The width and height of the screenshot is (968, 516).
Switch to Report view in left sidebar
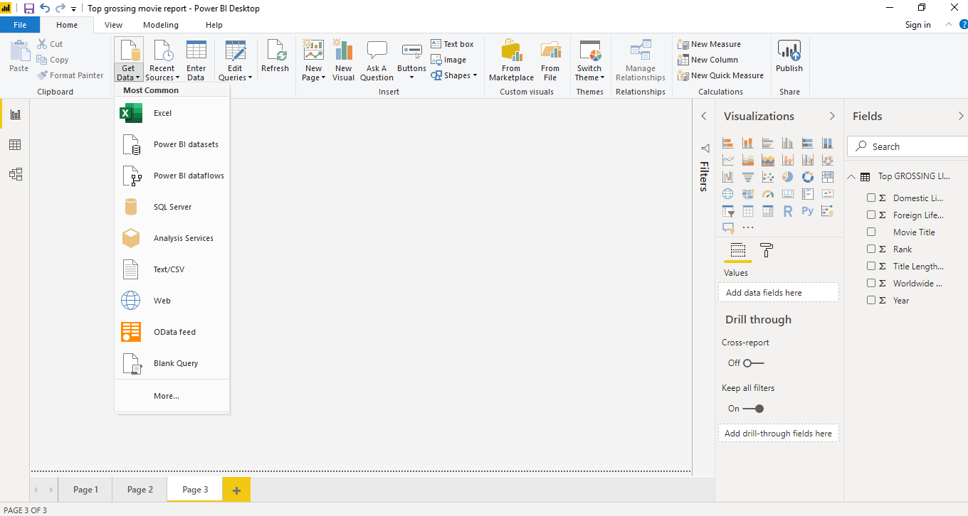coord(15,114)
